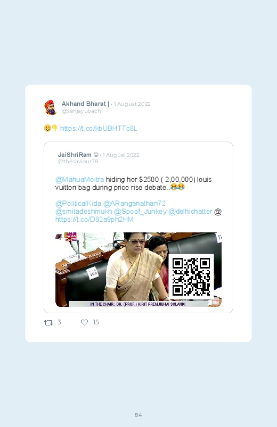Open the @Spoof_Junkey mention
Screen dimensions: 277x427
click(x=140, y=211)
